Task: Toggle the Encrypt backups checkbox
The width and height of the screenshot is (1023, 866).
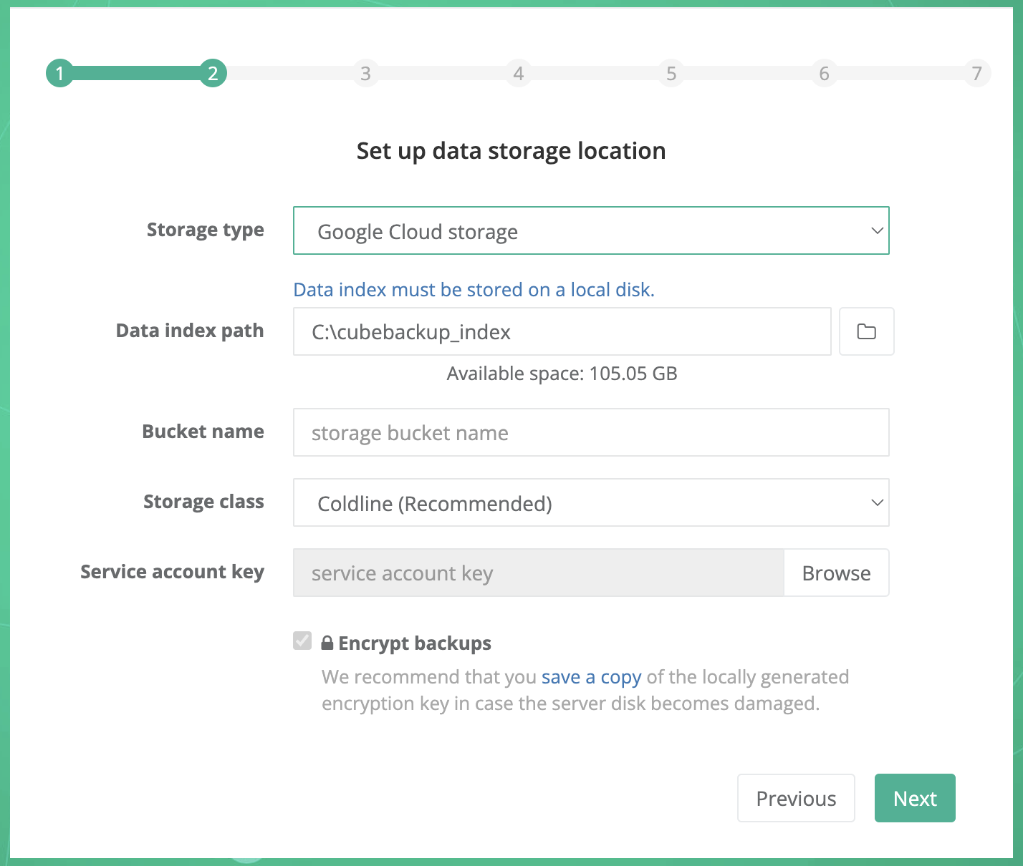Action: pyautogui.click(x=302, y=641)
